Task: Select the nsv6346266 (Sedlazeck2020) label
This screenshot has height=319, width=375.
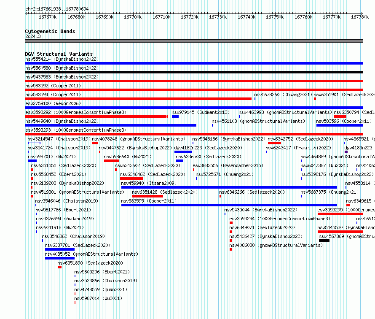Action: point(252,192)
